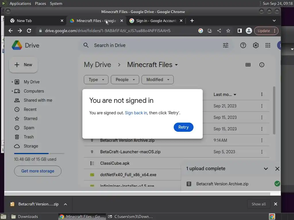Click the Google icon in address bar
The image size is (294, 220).
201,31
